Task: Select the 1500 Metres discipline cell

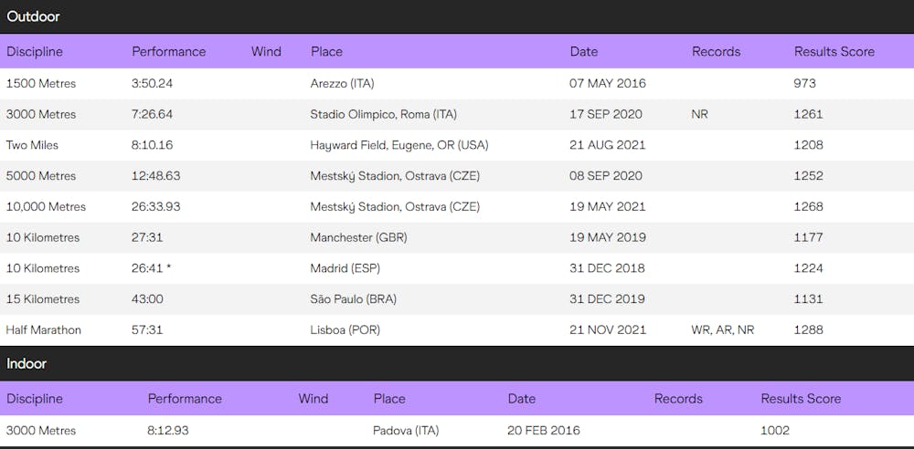Action: point(41,83)
